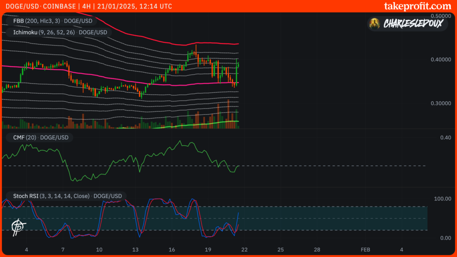Click the latest green candle on price chart

[238, 65]
